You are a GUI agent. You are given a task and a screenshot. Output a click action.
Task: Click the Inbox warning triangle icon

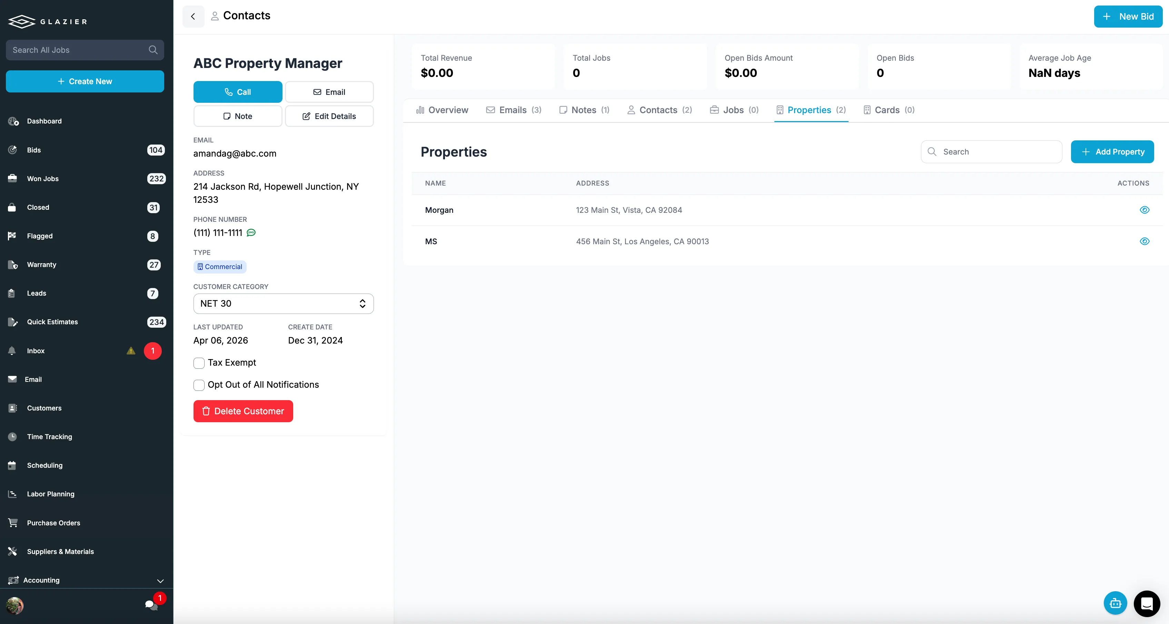coord(131,351)
